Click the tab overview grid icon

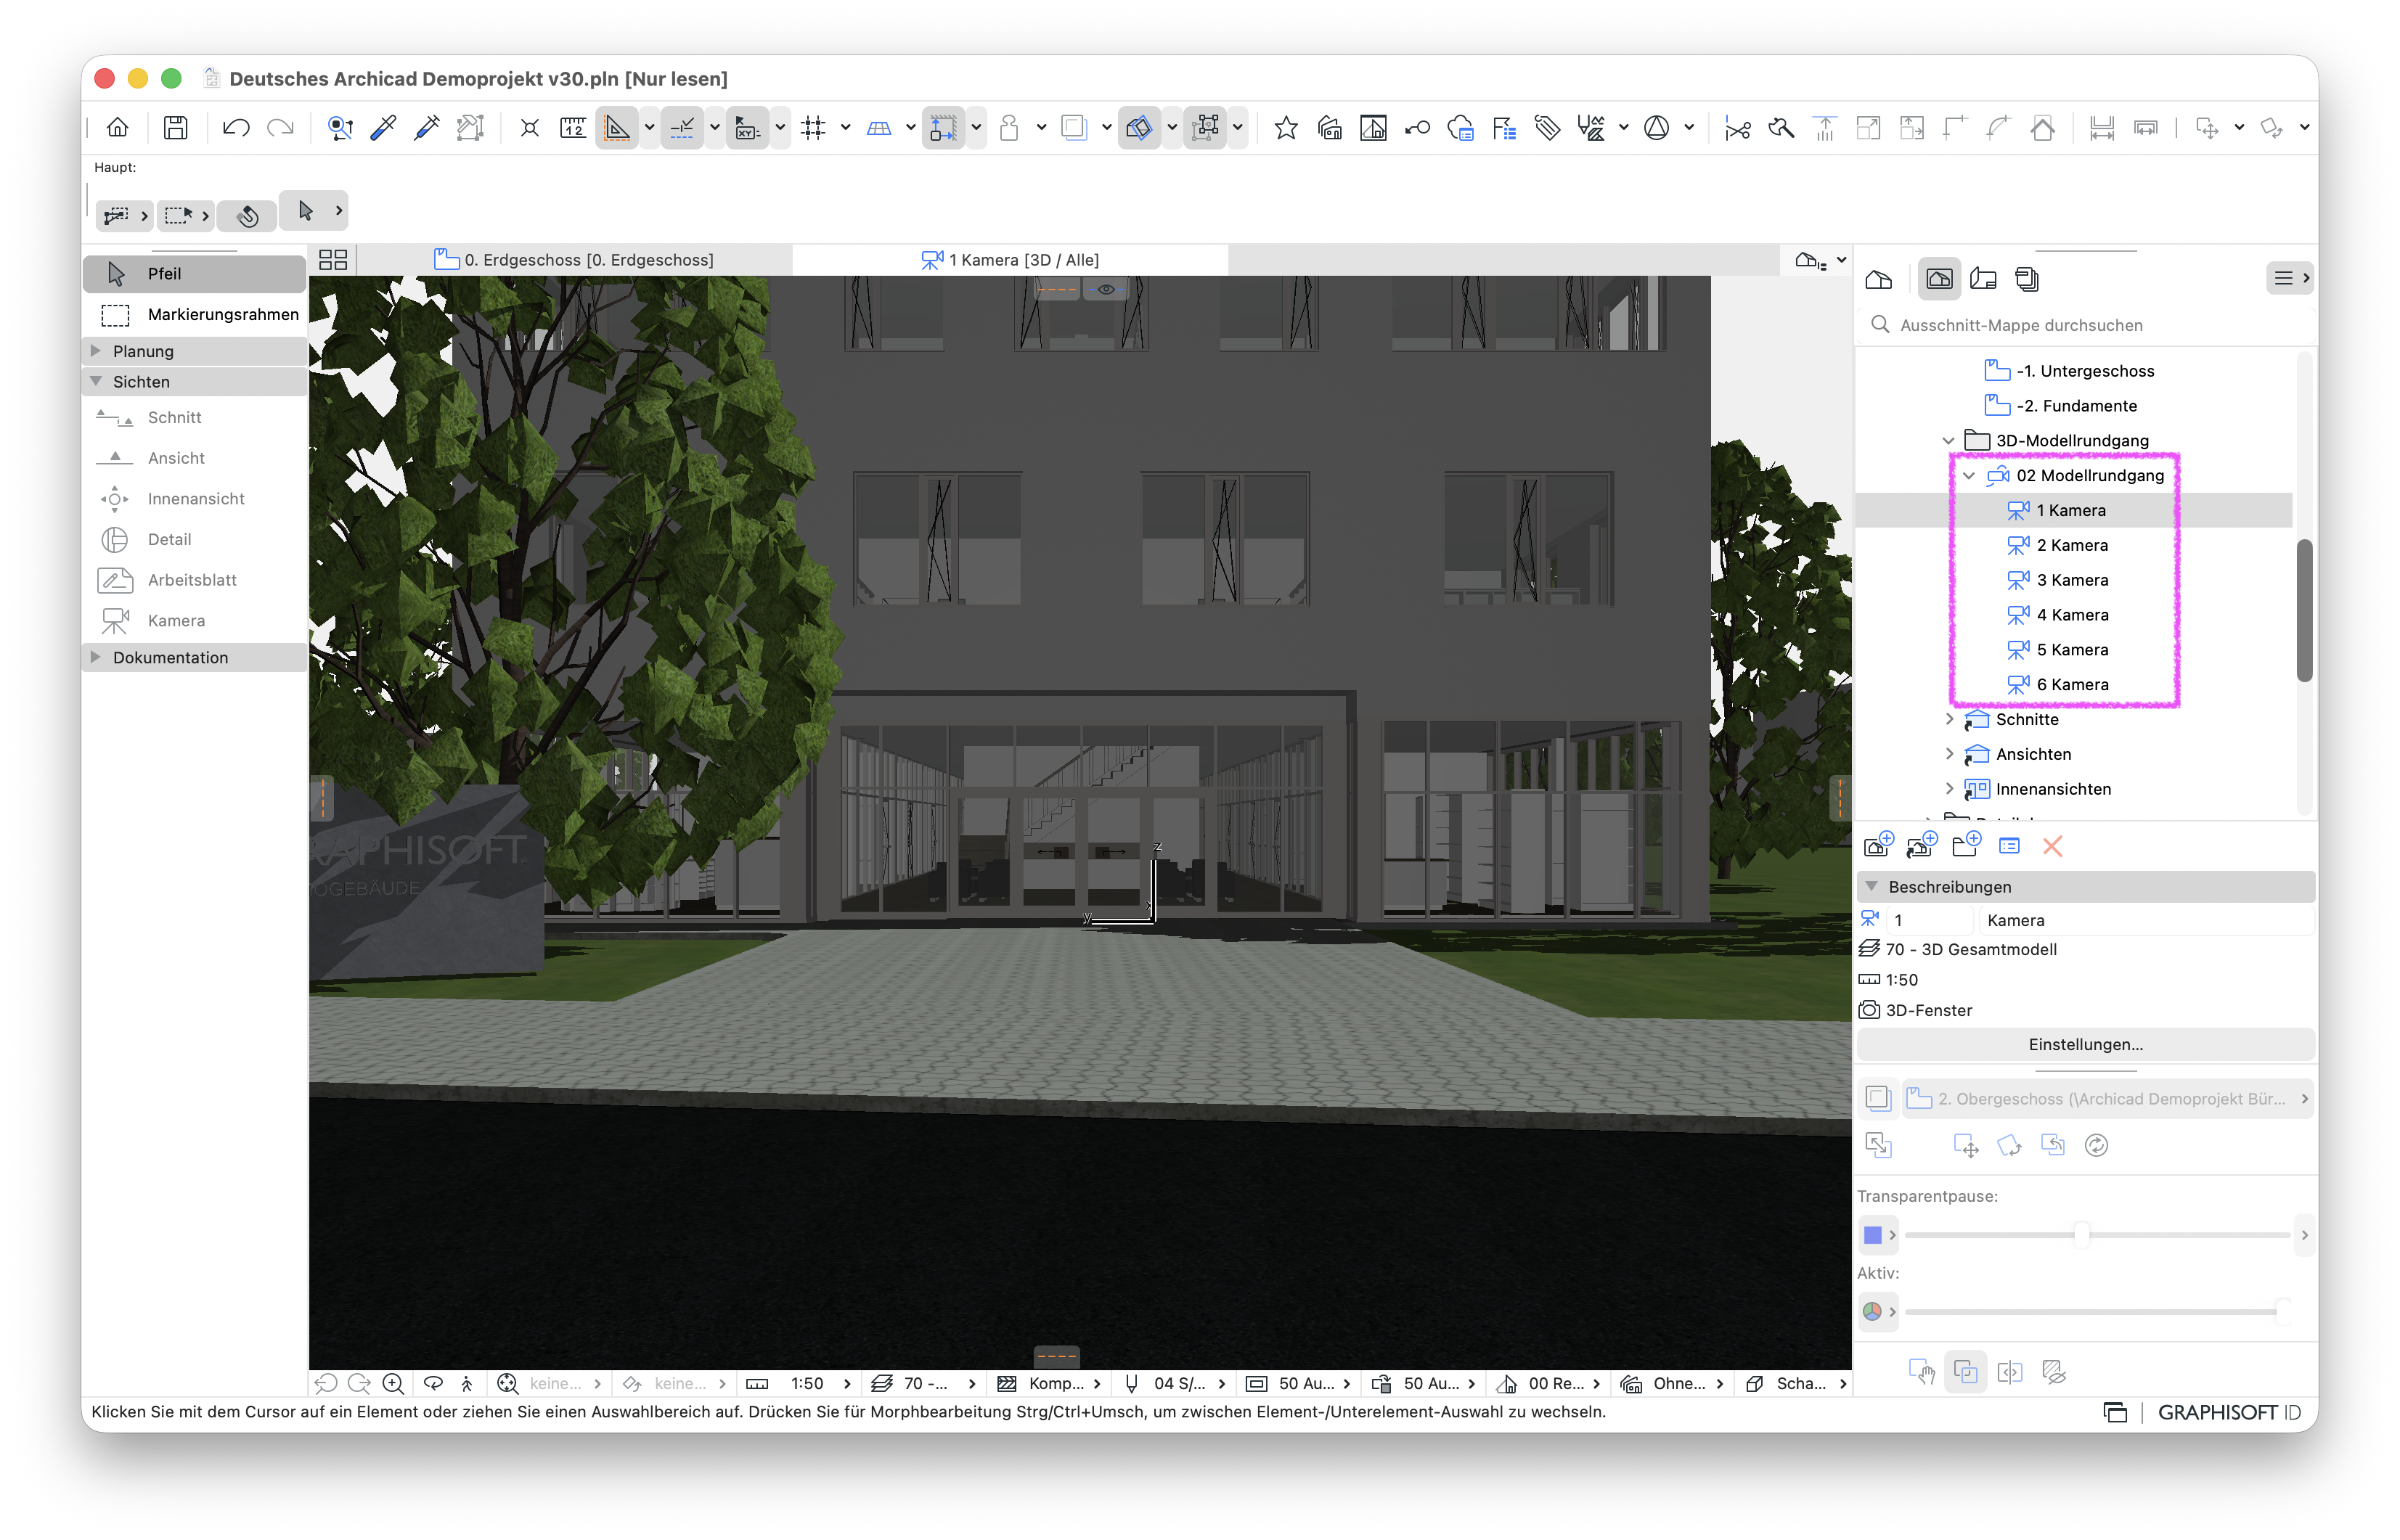tap(333, 260)
